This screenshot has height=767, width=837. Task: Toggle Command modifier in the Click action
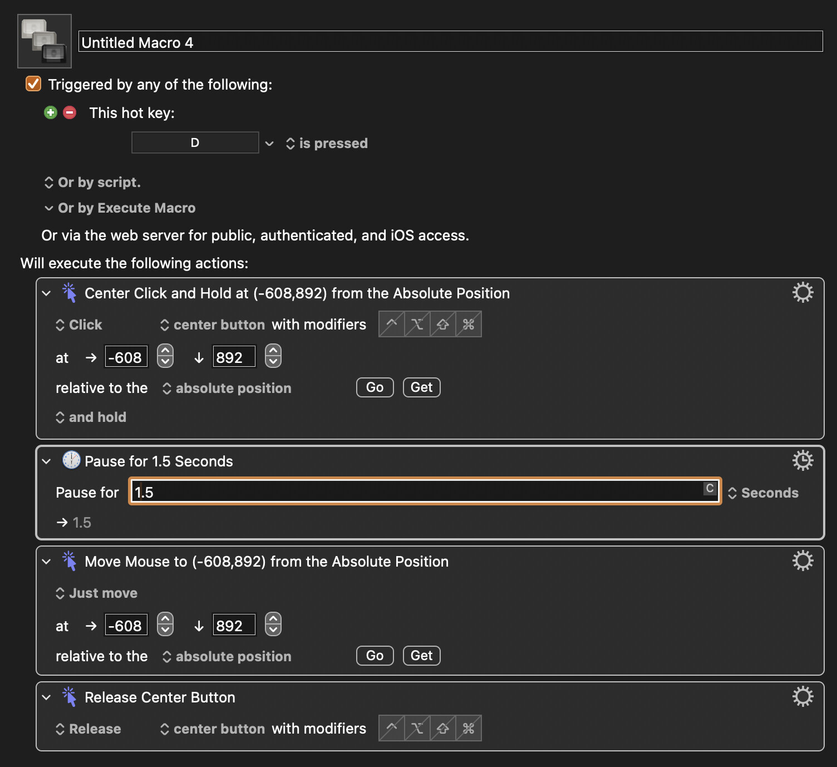pos(469,324)
